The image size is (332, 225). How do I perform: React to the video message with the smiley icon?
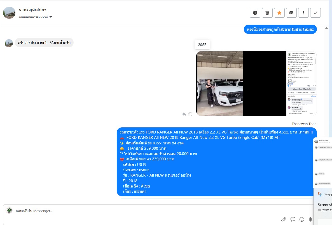[190, 114]
